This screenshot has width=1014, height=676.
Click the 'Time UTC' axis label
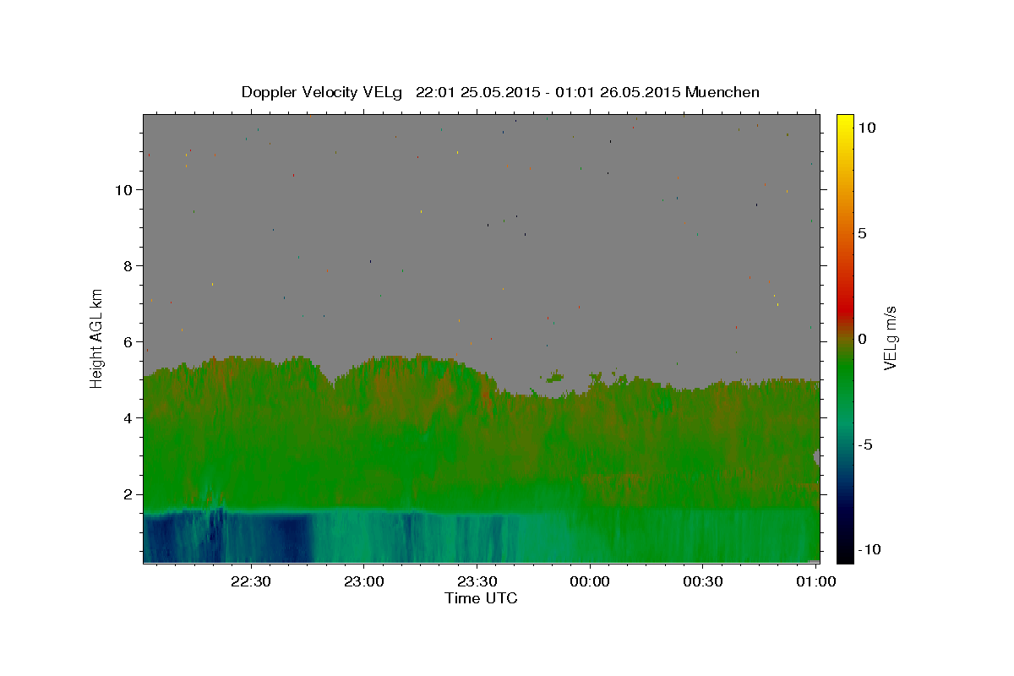click(x=481, y=598)
